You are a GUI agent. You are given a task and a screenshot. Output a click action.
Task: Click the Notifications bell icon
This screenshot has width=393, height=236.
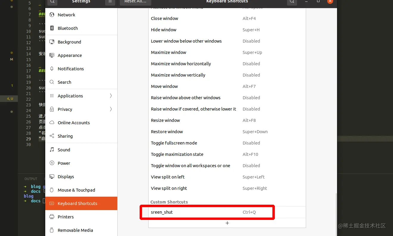tap(52, 69)
